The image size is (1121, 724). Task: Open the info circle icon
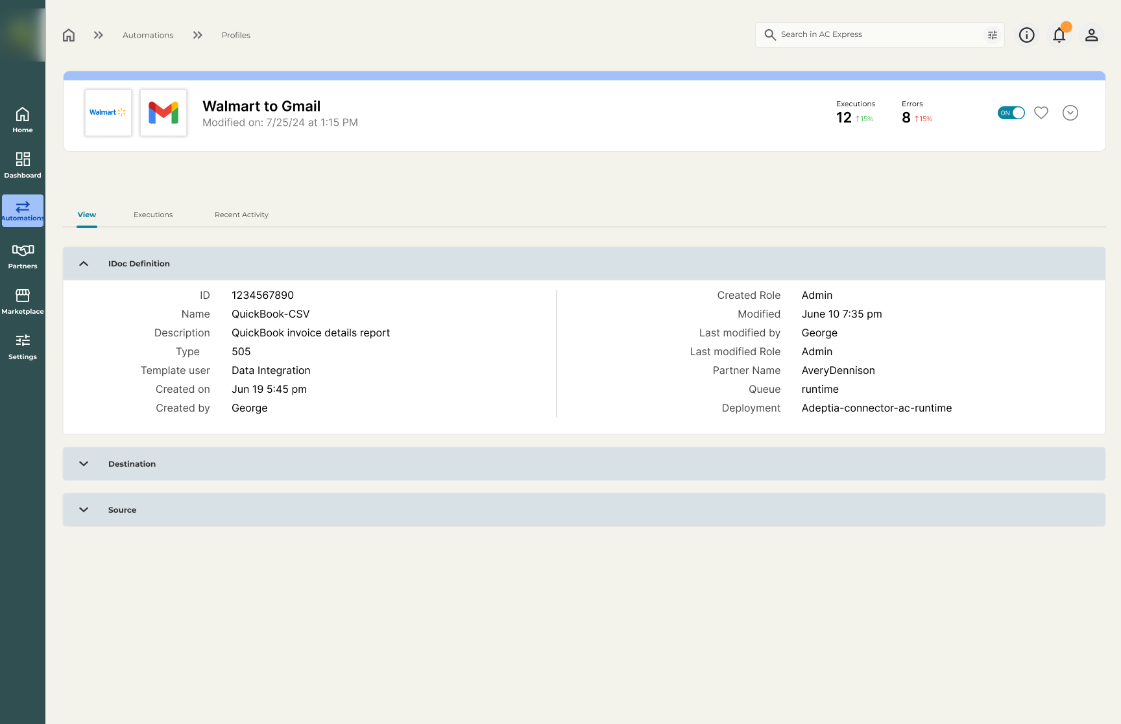[1026, 35]
